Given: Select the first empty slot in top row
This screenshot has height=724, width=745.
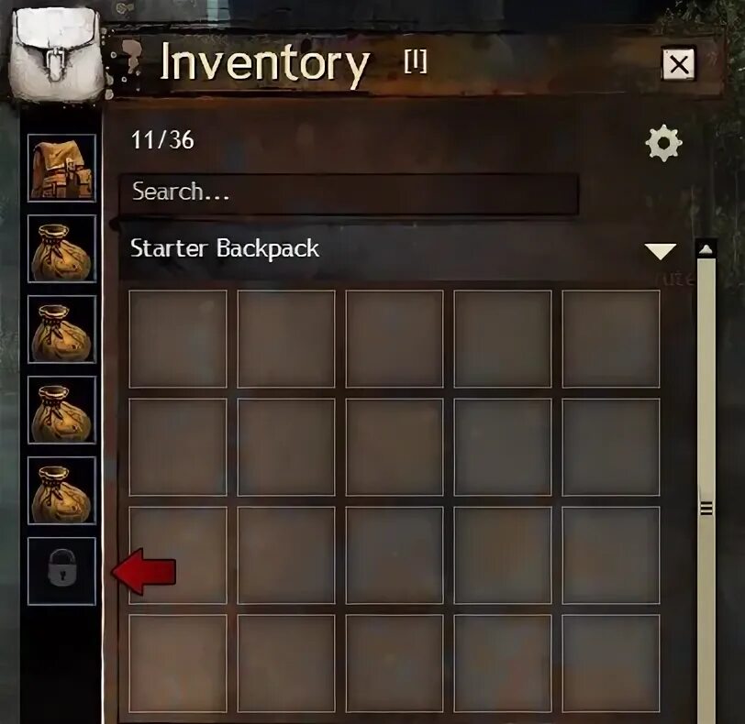Looking at the screenshot, I should (x=178, y=339).
